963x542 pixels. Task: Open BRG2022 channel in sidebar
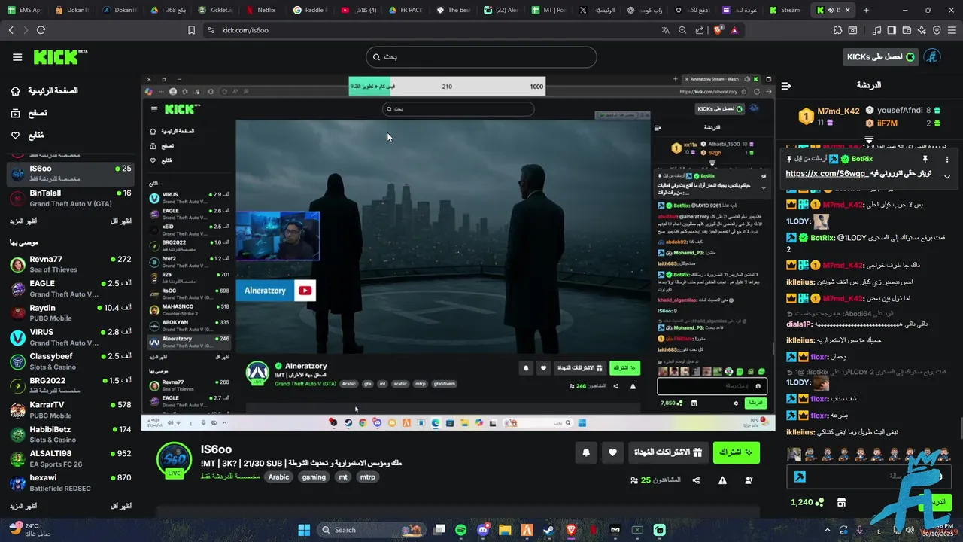pyautogui.click(x=71, y=385)
